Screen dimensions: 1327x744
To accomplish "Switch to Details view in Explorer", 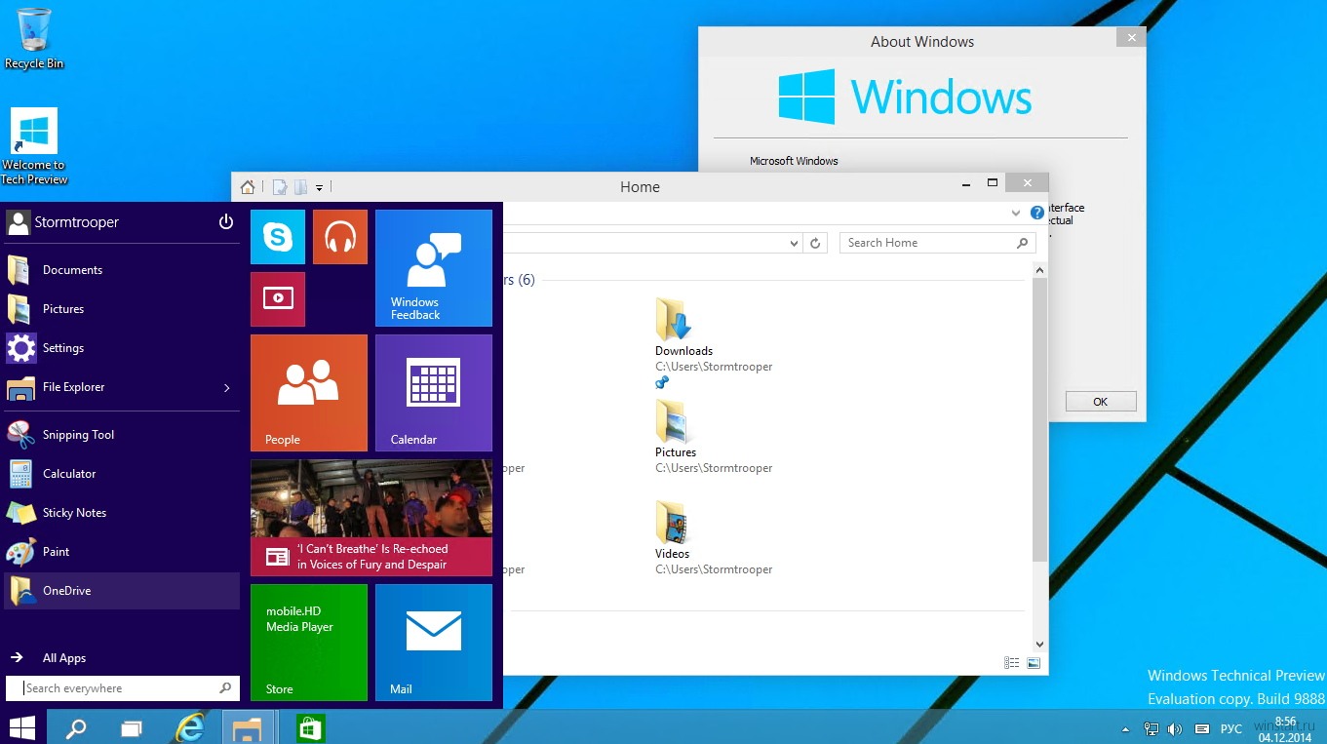I will (x=1011, y=663).
